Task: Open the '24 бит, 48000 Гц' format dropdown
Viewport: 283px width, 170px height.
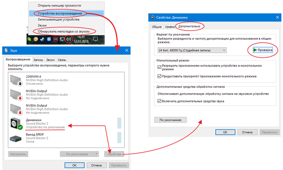Action: (192, 50)
